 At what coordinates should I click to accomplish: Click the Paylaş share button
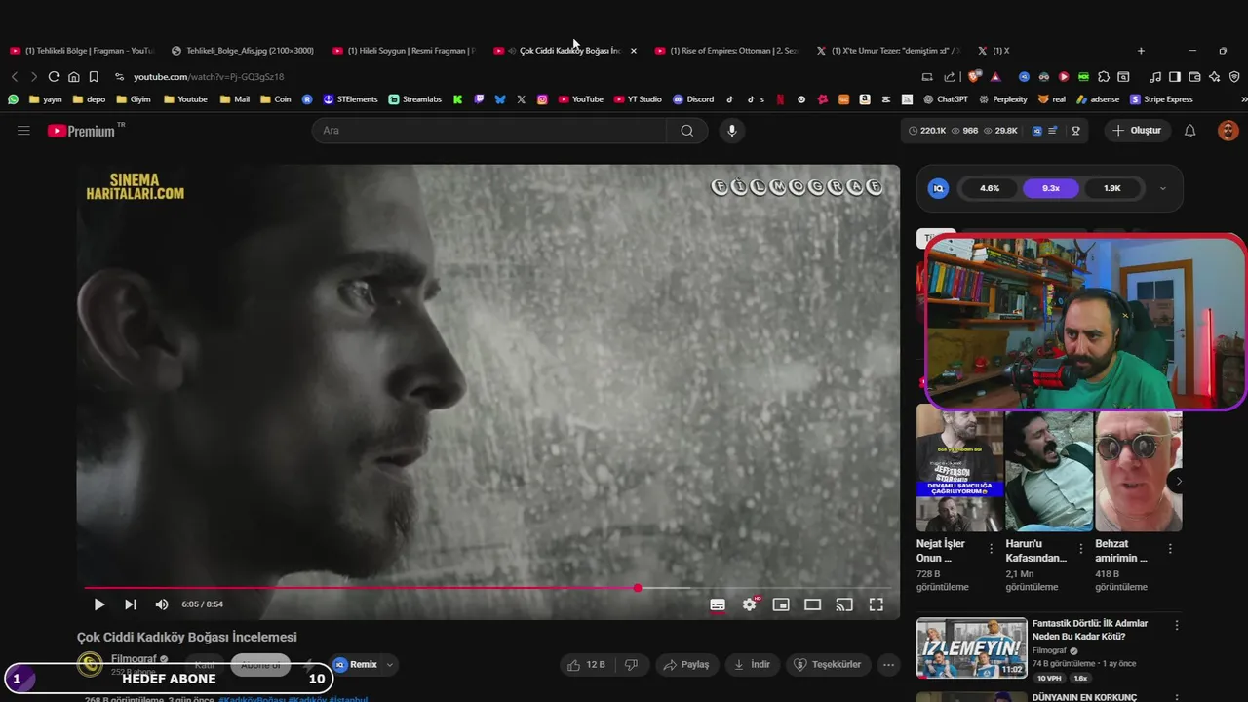[x=686, y=665]
